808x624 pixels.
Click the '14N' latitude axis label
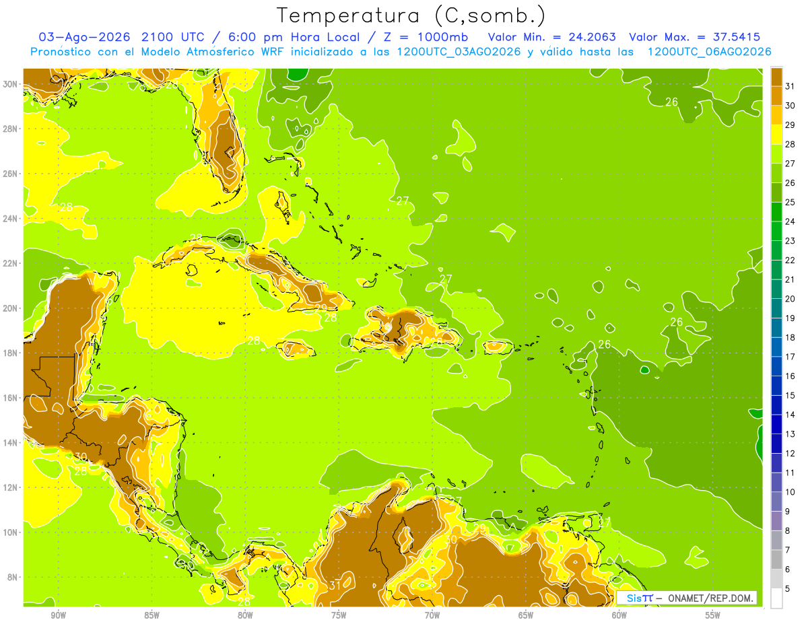11,442
